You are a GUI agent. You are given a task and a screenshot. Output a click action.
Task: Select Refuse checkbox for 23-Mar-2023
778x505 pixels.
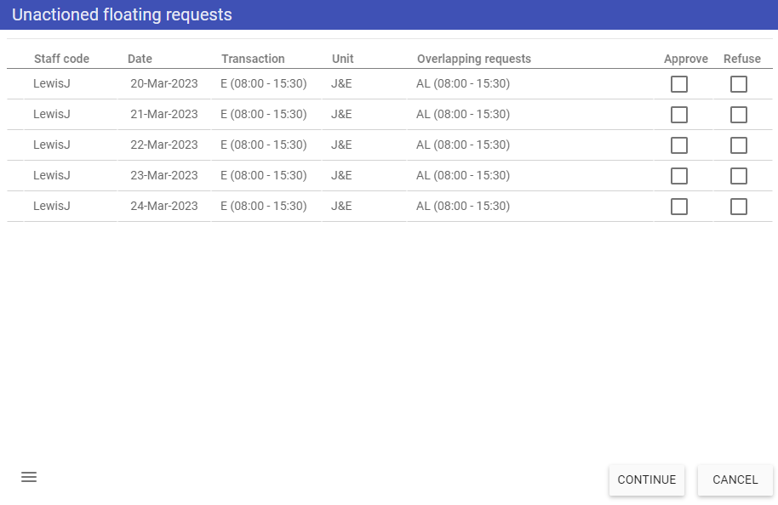click(738, 176)
